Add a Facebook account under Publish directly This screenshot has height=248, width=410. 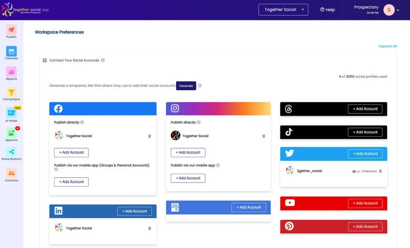[x=71, y=153]
